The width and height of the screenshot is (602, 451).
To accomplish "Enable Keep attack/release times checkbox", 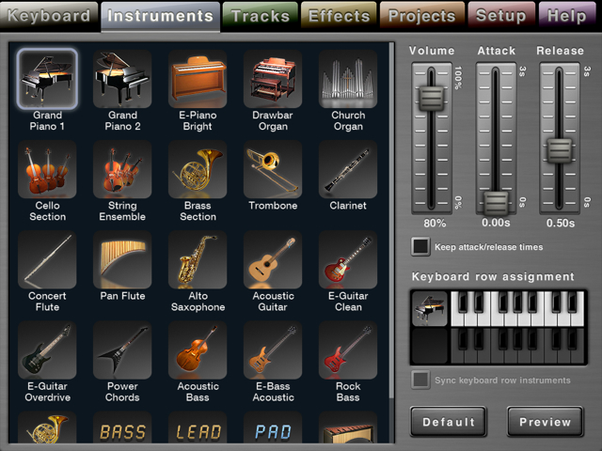I will tap(420, 247).
